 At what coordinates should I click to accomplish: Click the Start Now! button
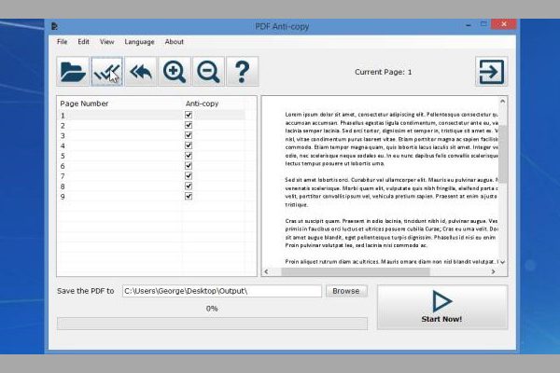(x=442, y=307)
